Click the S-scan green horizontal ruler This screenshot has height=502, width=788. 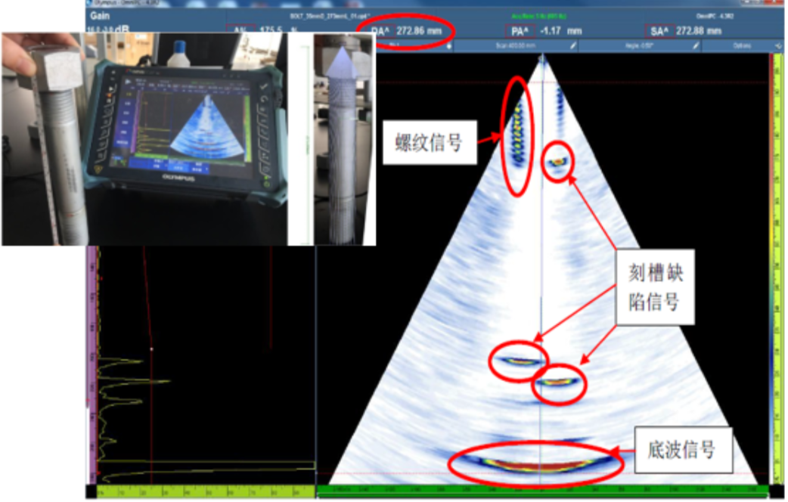click(543, 490)
